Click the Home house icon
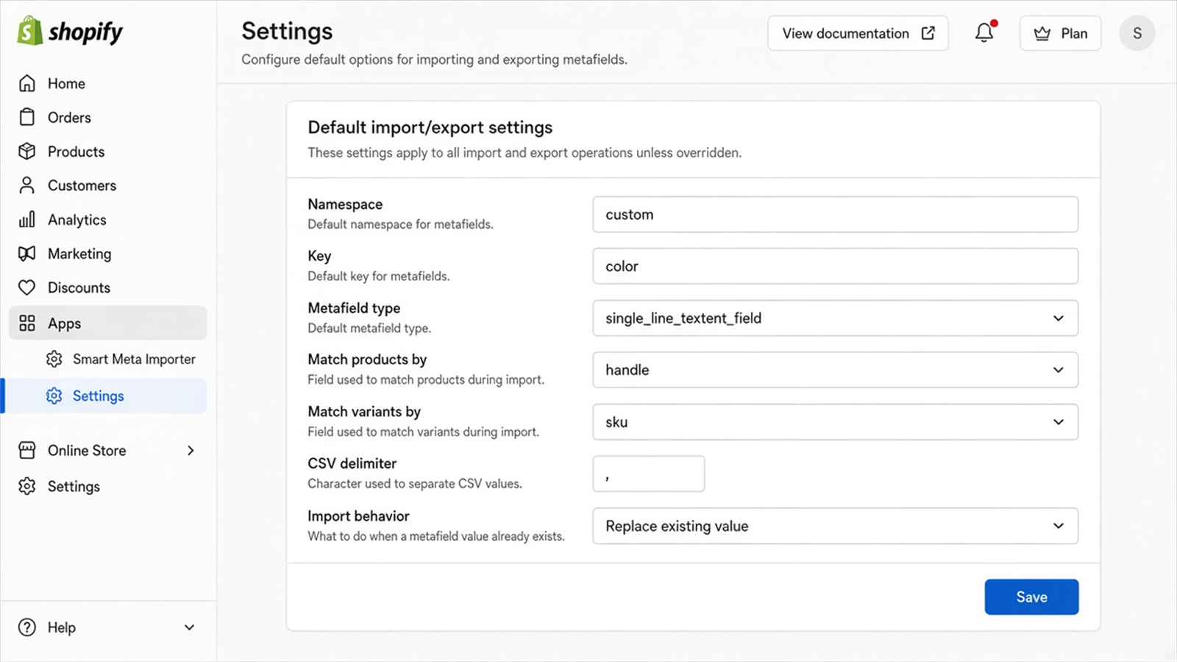This screenshot has width=1177, height=662. coord(27,83)
